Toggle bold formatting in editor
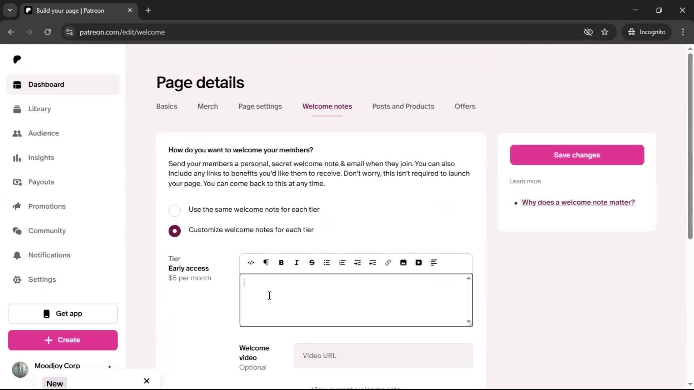694x390 pixels. point(281,263)
